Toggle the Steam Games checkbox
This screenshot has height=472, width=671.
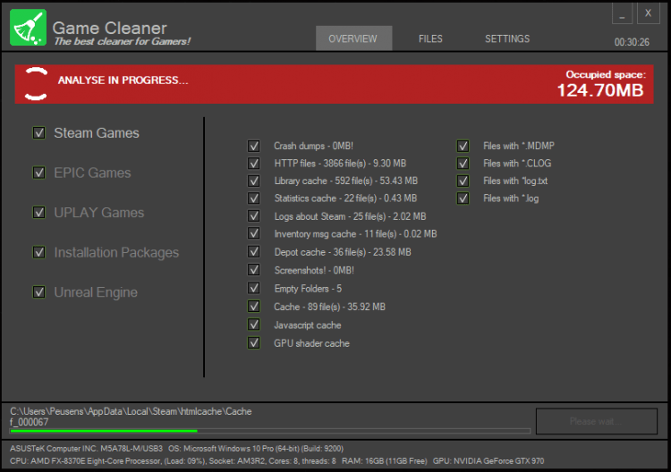pos(39,133)
